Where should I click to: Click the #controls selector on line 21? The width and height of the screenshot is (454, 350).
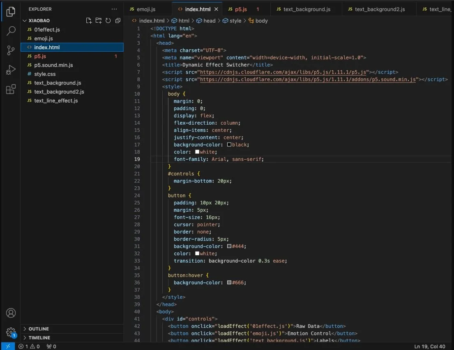click(x=181, y=174)
